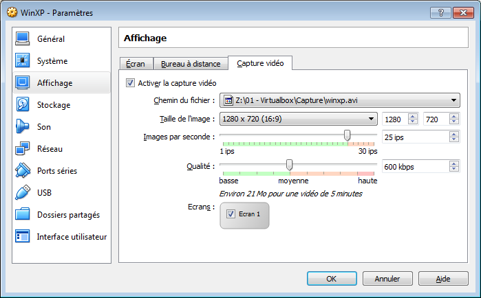Screen dimensions: 481x298
Task: Switch to the Écran tab
Action: click(x=136, y=64)
